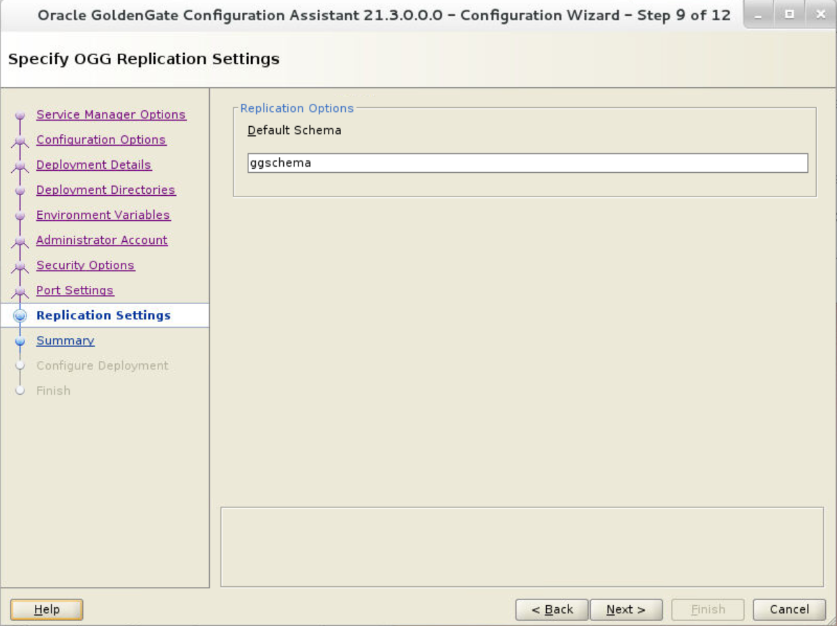
Task: Close the Configuration Assistant window
Action: click(820, 15)
